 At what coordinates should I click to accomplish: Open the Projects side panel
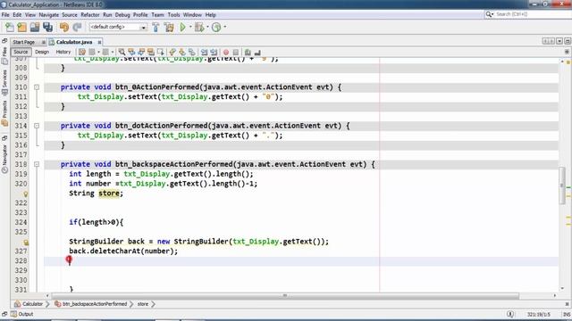[4, 113]
